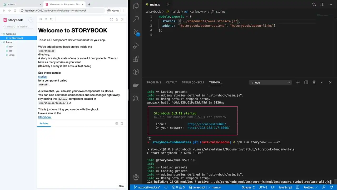The height and width of the screenshot is (190, 337).
Task: Synchronize changes in the status bar
Action: click(x=166, y=187)
